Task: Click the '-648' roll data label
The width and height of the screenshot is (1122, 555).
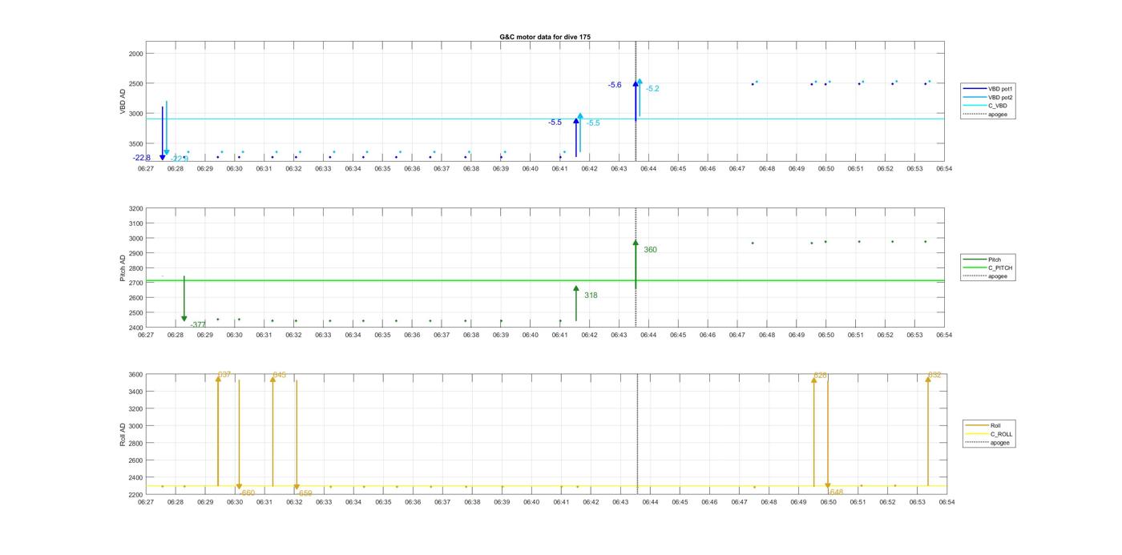Action: click(836, 493)
